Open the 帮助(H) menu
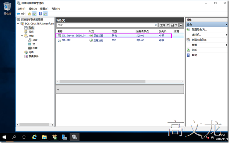229x143 pixels. (56, 9)
